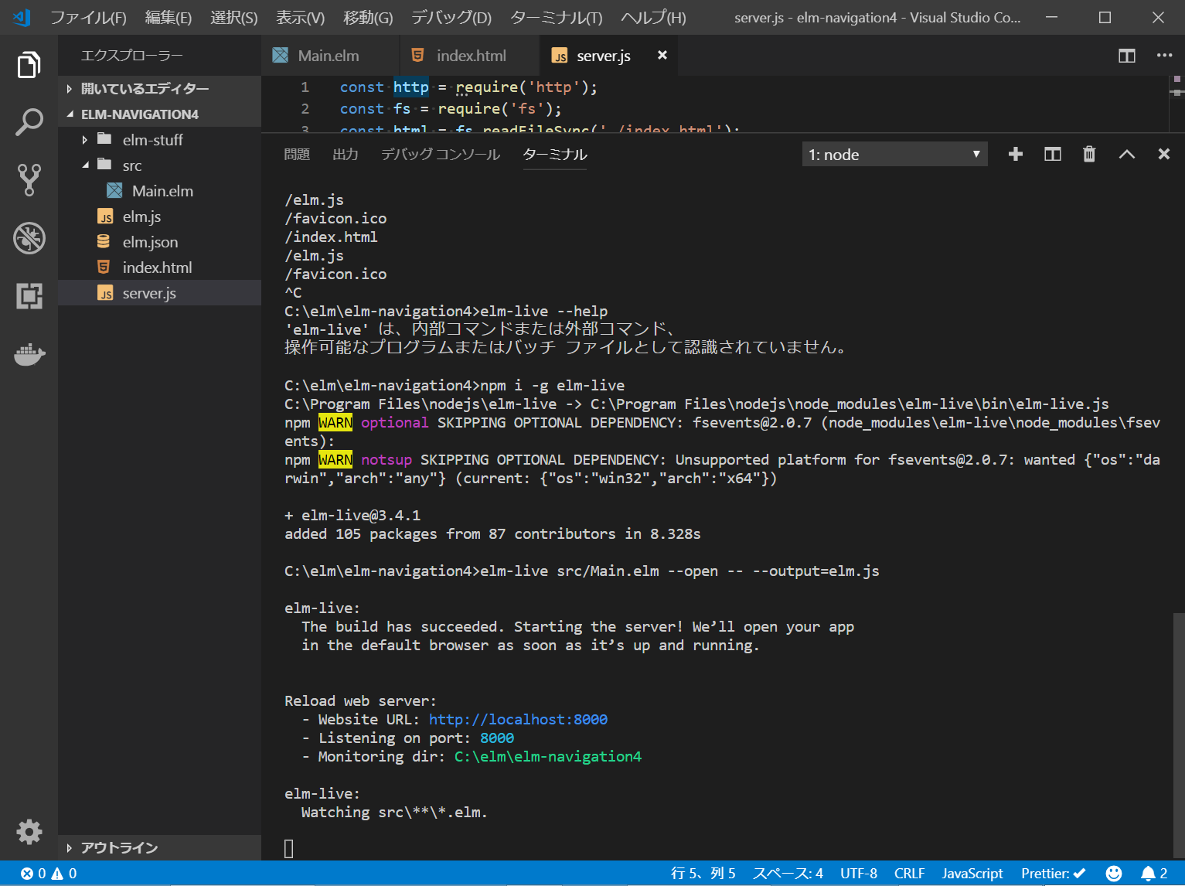Kill terminal using the trash icon
The width and height of the screenshot is (1185, 886).
tap(1089, 155)
